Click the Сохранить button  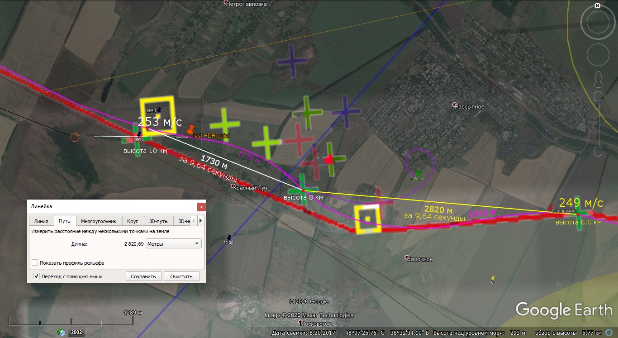[x=143, y=276]
